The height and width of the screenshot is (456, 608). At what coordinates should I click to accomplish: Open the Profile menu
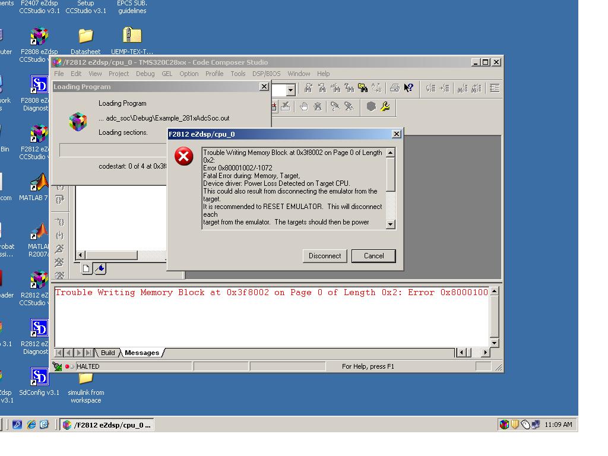(x=214, y=74)
